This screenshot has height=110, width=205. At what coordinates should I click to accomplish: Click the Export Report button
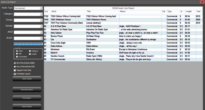coord(27,106)
